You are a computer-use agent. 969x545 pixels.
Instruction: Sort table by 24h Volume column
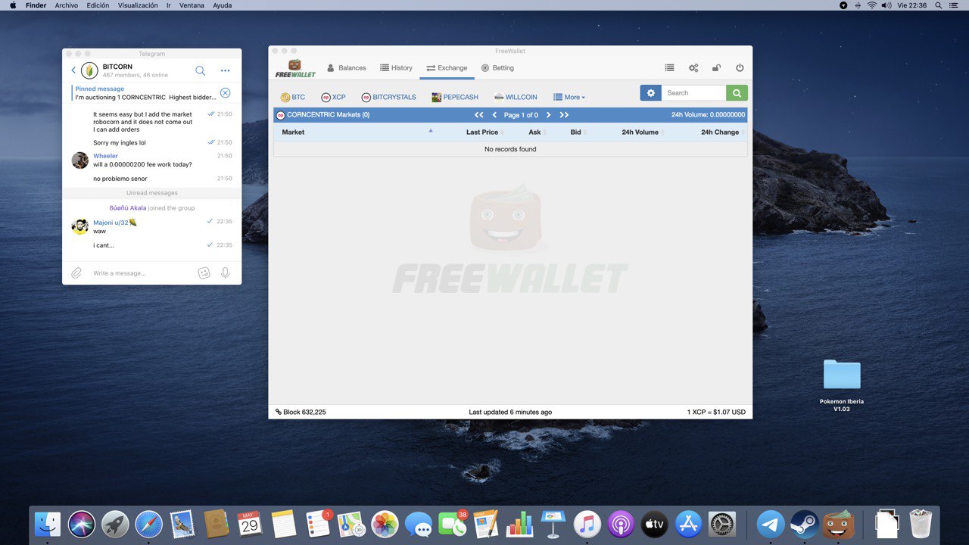(x=640, y=132)
